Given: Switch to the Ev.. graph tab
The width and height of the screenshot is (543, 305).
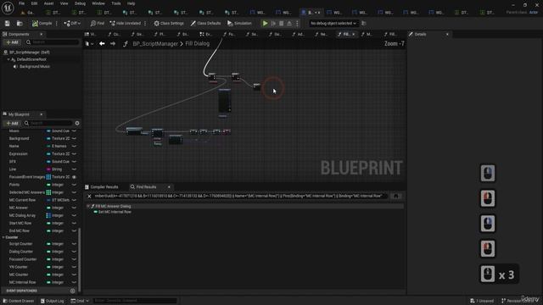Looking at the screenshot, I should point(205,34).
